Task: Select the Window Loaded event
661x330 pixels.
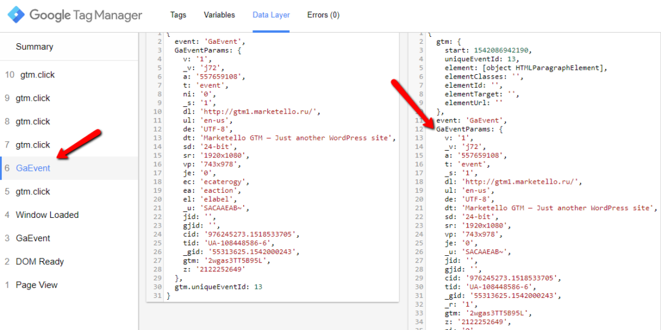Action: pyautogui.click(x=47, y=215)
